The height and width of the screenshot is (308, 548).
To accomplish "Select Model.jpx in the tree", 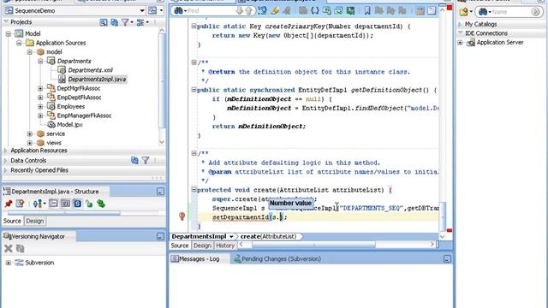I will click(x=69, y=125).
